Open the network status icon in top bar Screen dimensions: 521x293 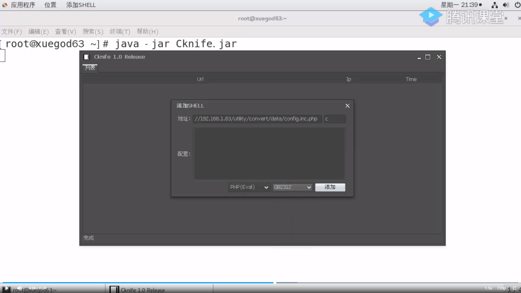pyautogui.click(x=494, y=5)
